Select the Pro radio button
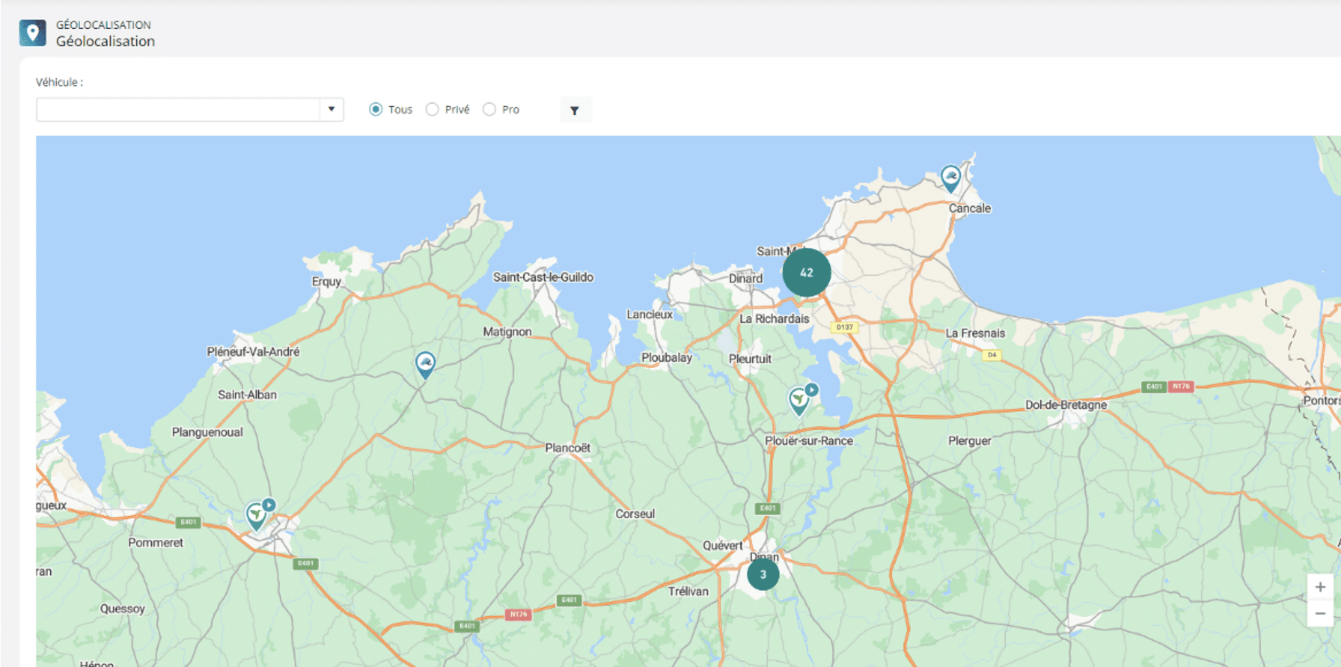The image size is (1341, 667). pos(489,109)
